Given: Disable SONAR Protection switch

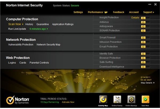Looking at the screenshot, I should [x=145, y=31].
